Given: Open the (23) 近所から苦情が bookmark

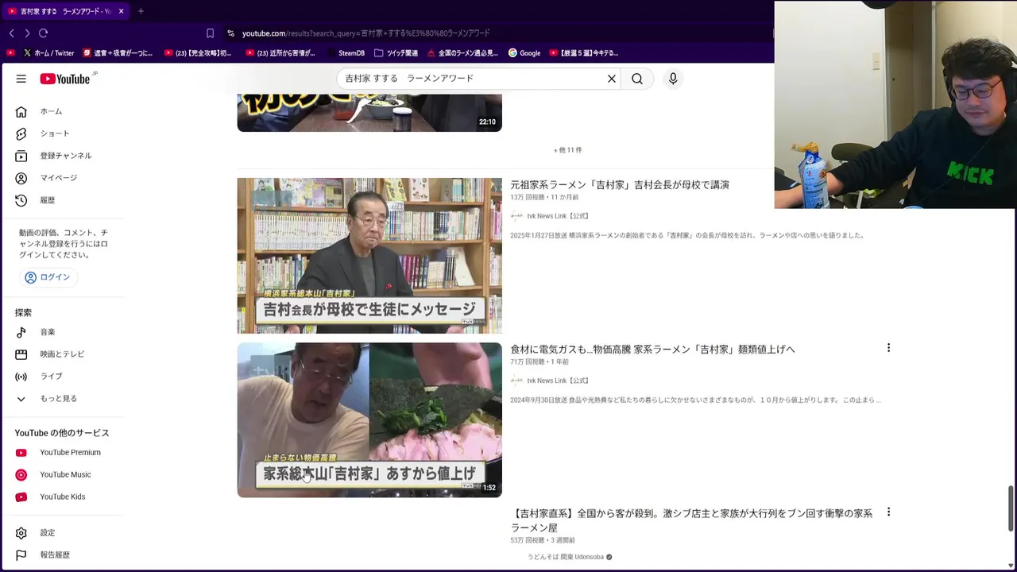Looking at the screenshot, I should tap(280, 53).
